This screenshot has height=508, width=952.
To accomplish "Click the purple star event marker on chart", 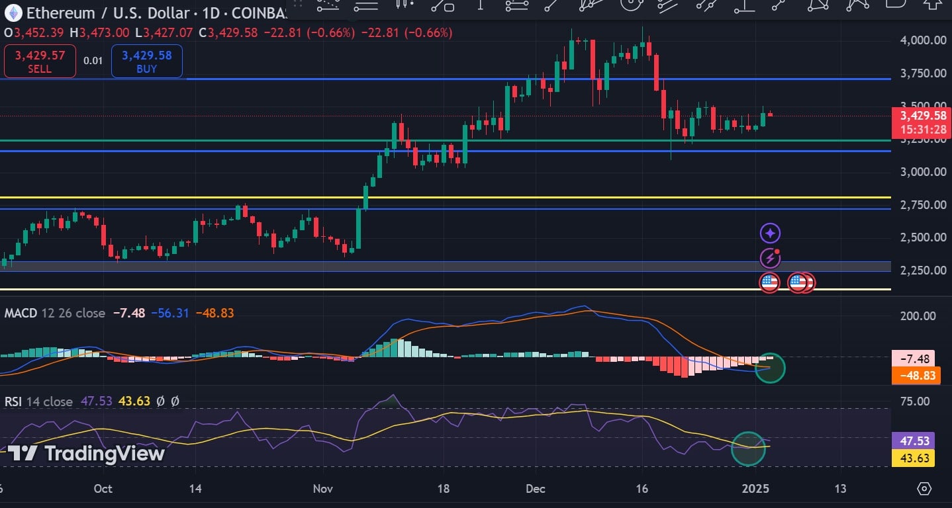I will click(770, 233).
